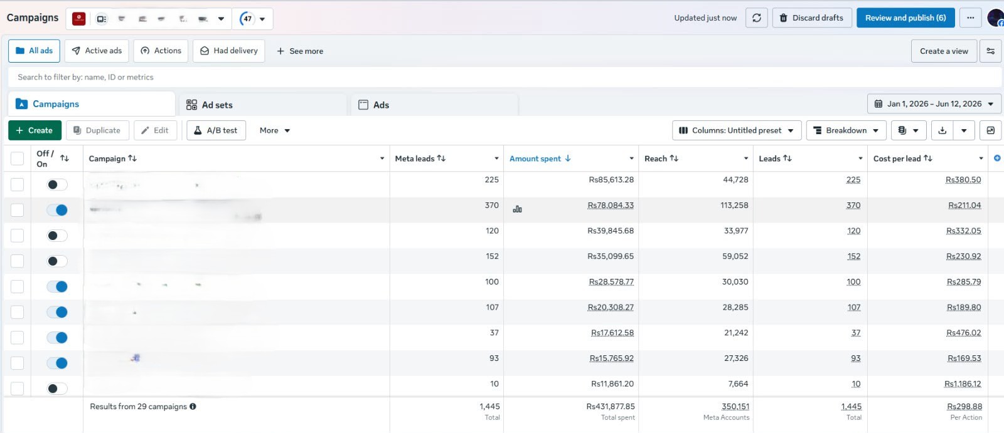Switch to the Ad sets tab
This screenshot has height=433, width=1004.
(x=263, y=105)
